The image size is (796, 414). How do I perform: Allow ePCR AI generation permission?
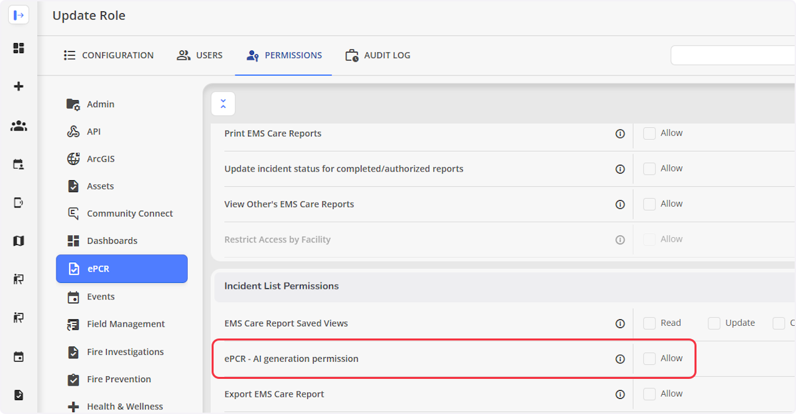(x=649, y=358)
